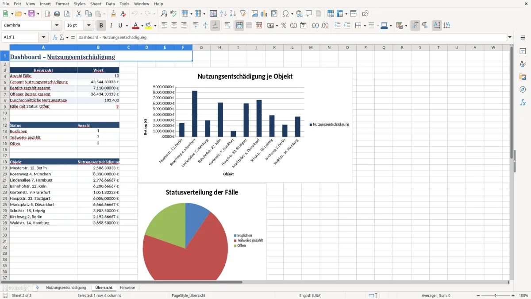Toggle the AutoFilter funnel
The height and width of the screenshot is (299, 531).
point(242,14)
